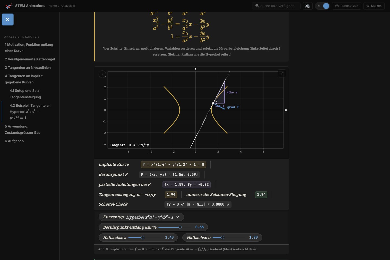This screenshot has height=260, width=390.
Task: Click the STEM Animations logo icon
Action: [9, 6]
